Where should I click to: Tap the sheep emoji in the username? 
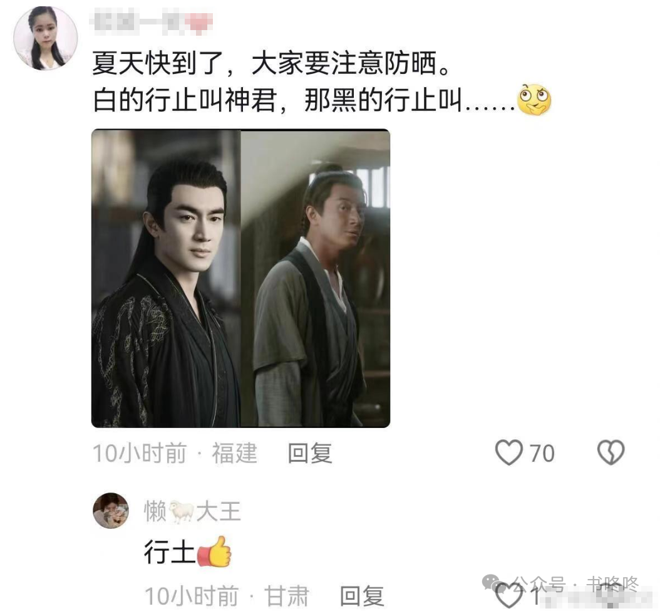point(182,511)
